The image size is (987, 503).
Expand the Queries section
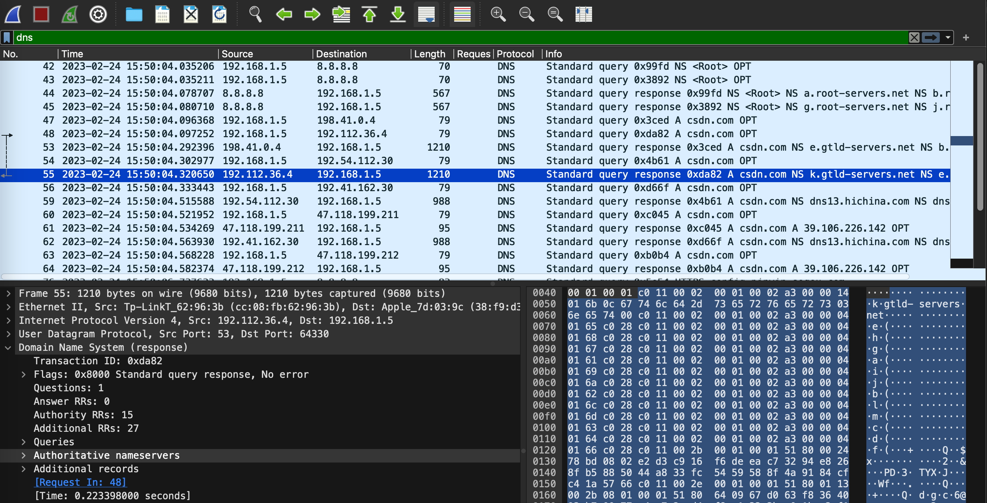[x=24, y=442]
